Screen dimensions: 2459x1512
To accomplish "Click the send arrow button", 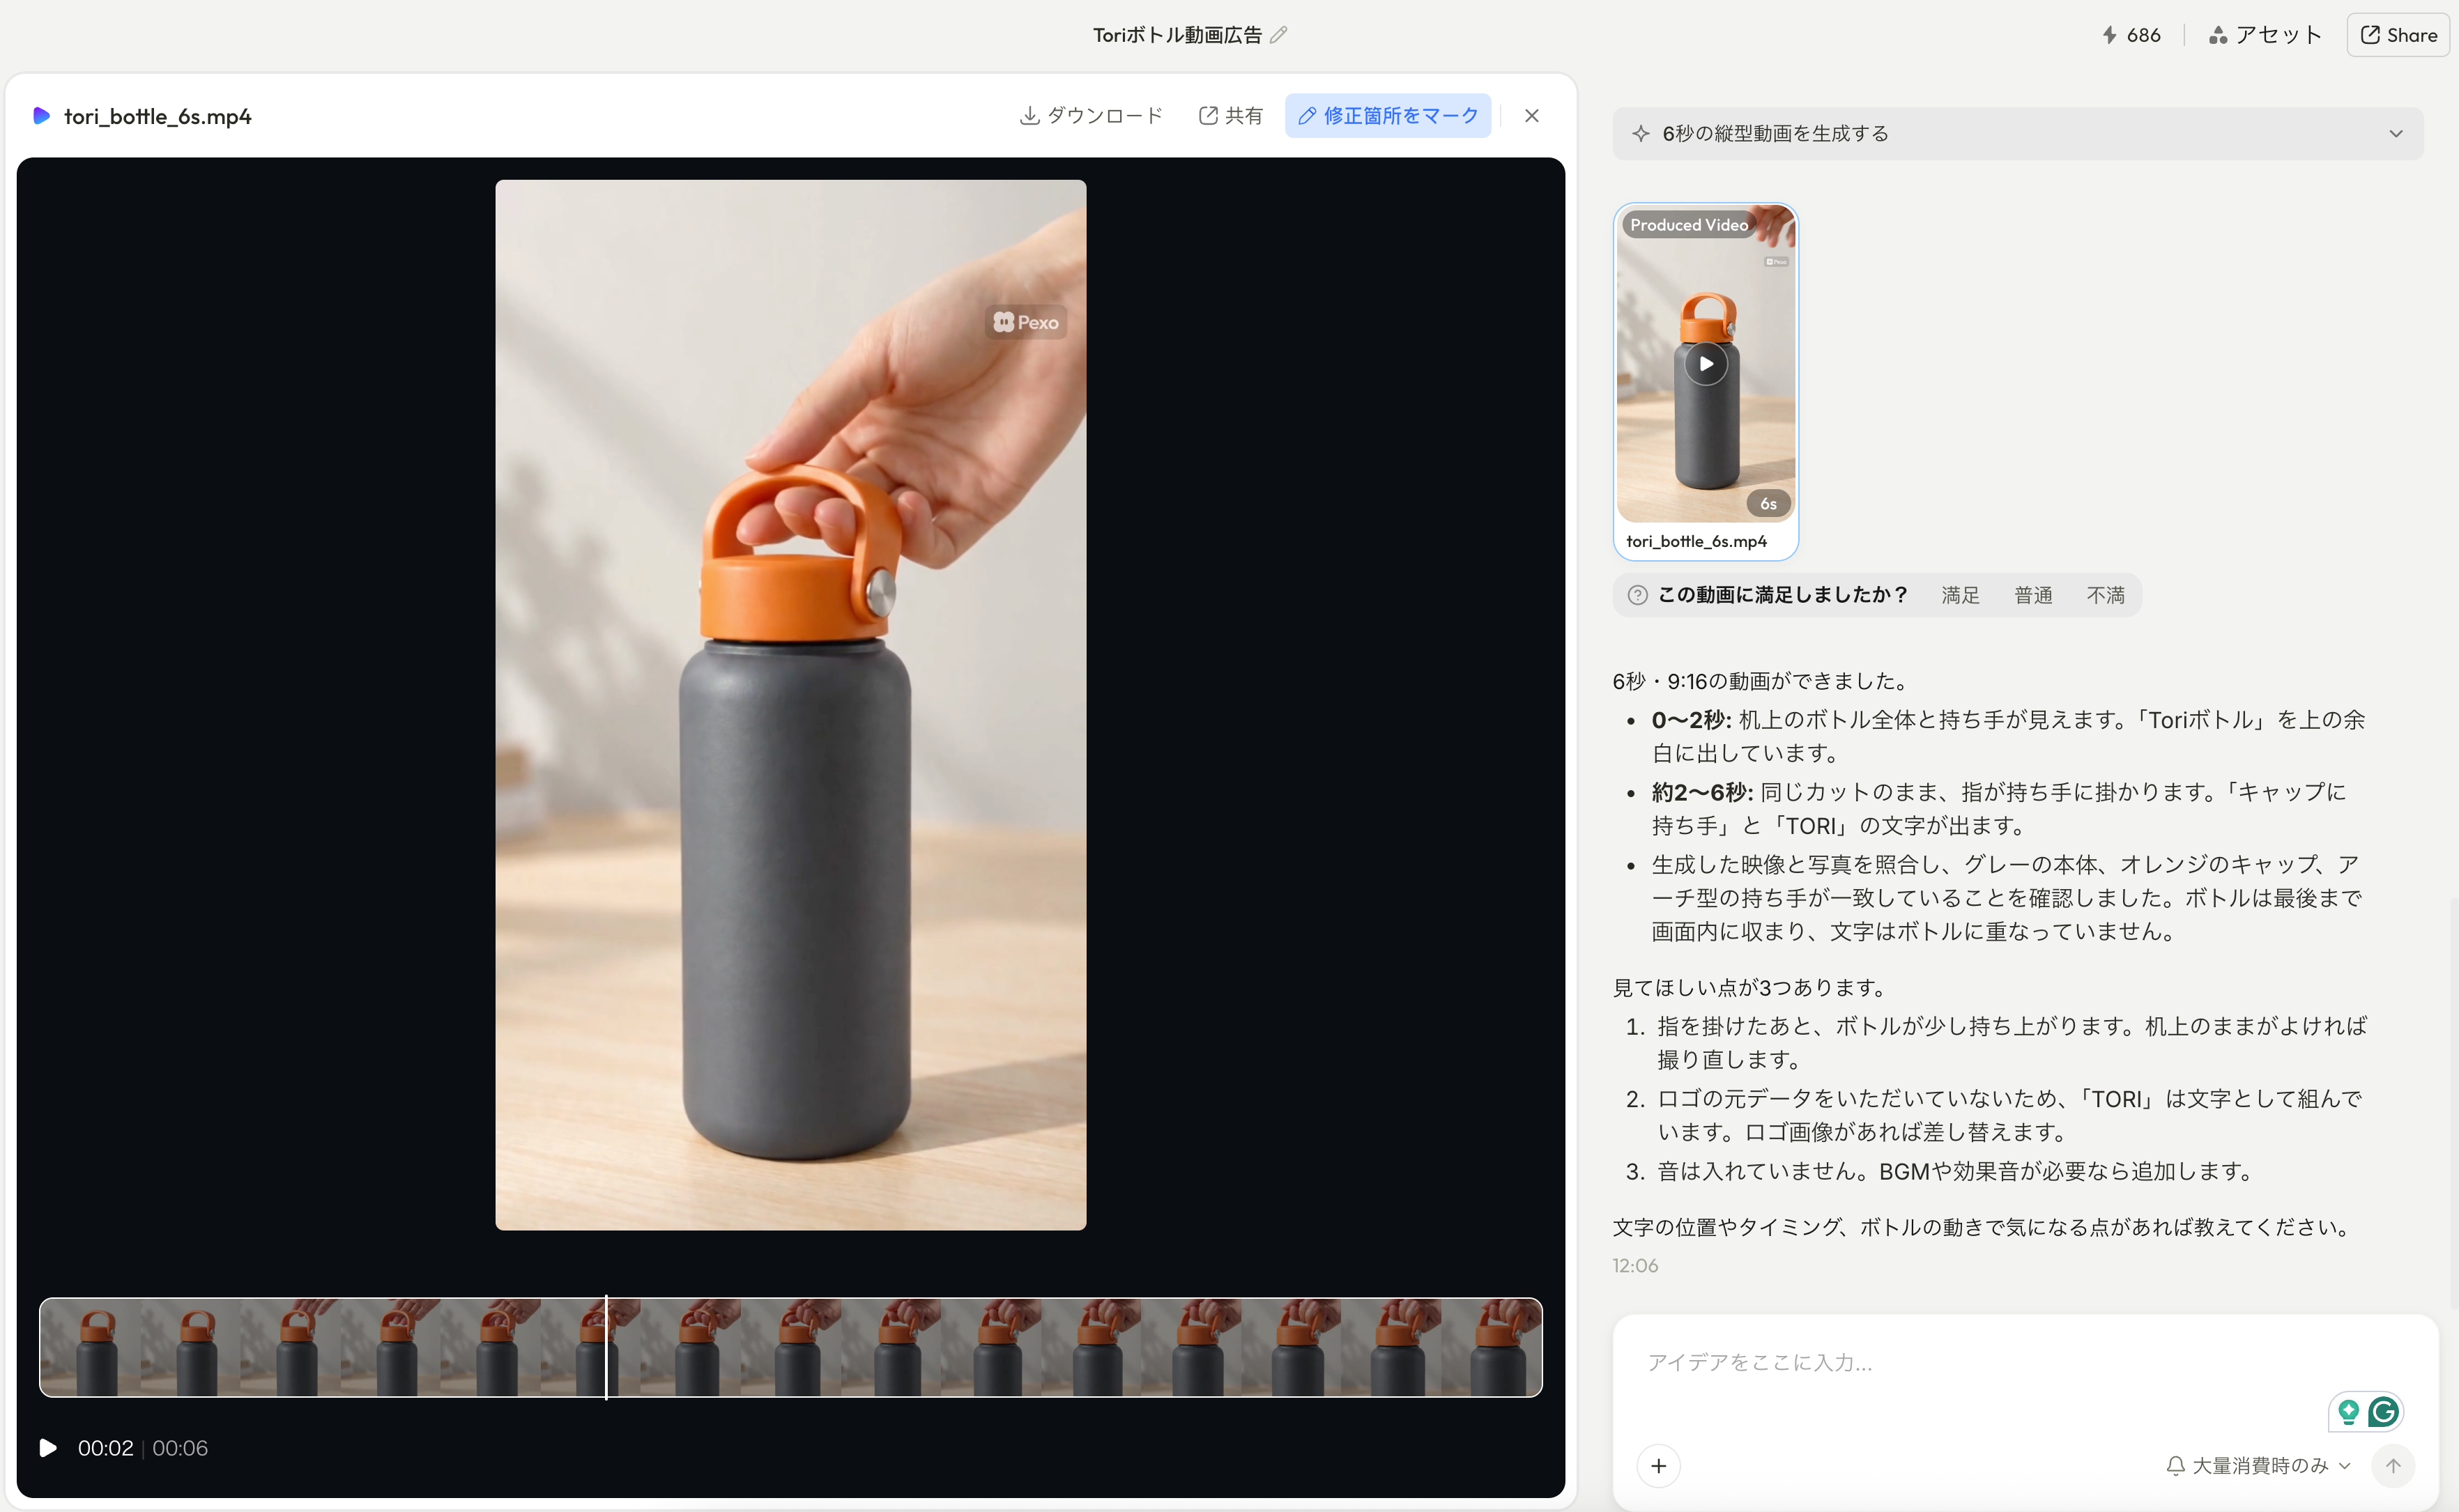I will [2393, 1466].
